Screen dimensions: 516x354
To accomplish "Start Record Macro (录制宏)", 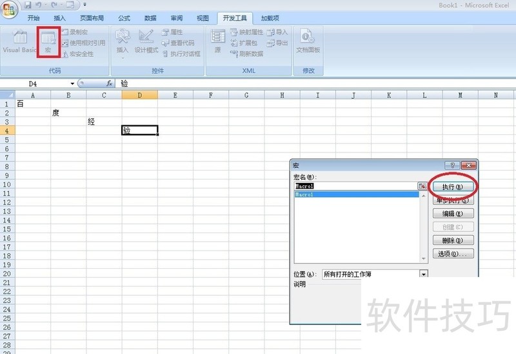I will 75,32.
